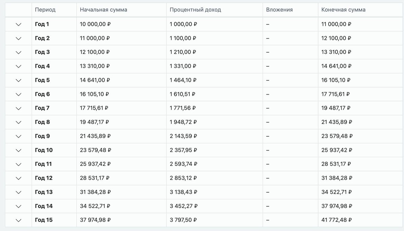Expand the Год 6 breakdown
Screen dimensions: 404x231
click(19, 95)
